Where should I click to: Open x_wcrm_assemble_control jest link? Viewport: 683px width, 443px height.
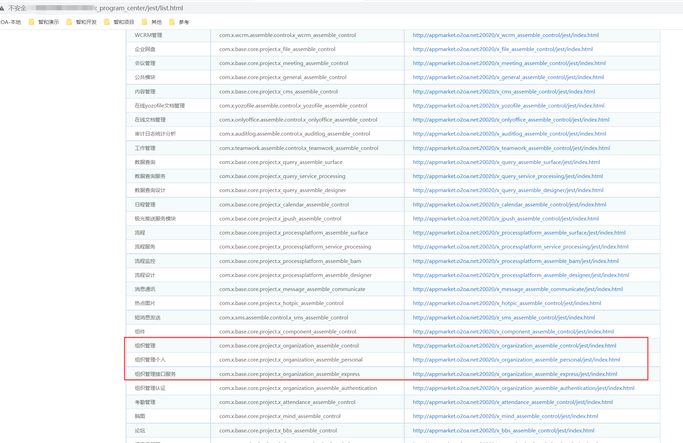click(506, 35)
